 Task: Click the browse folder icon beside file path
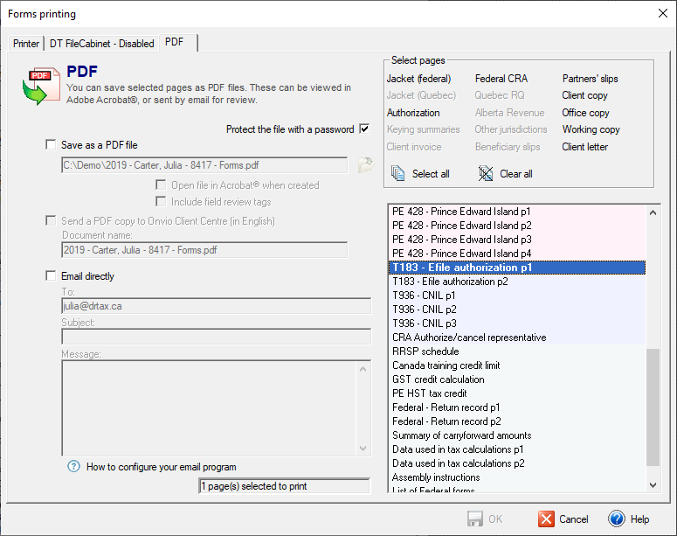click(x=364, y=164)
